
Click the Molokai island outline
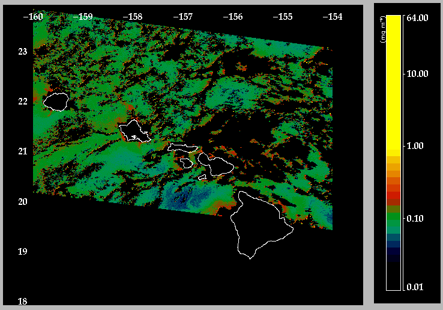183,148
